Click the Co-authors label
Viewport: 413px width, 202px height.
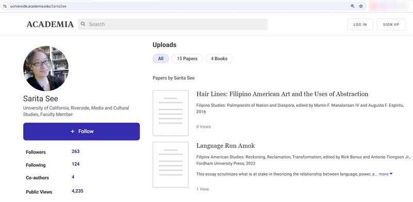point(37,178)
